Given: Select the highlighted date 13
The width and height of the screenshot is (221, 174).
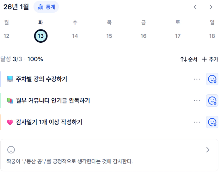Looking at the screenshot, I should click(41, 36).
